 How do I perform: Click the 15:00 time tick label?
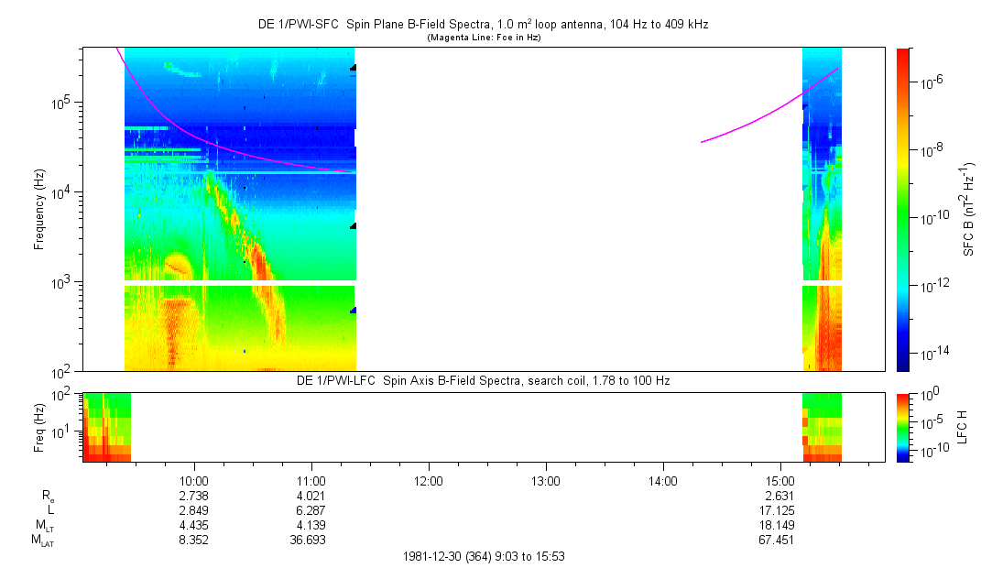pos(780,480)
